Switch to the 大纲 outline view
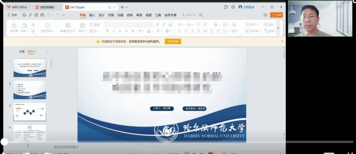The image size is (356, 154). tap(21, 51)
